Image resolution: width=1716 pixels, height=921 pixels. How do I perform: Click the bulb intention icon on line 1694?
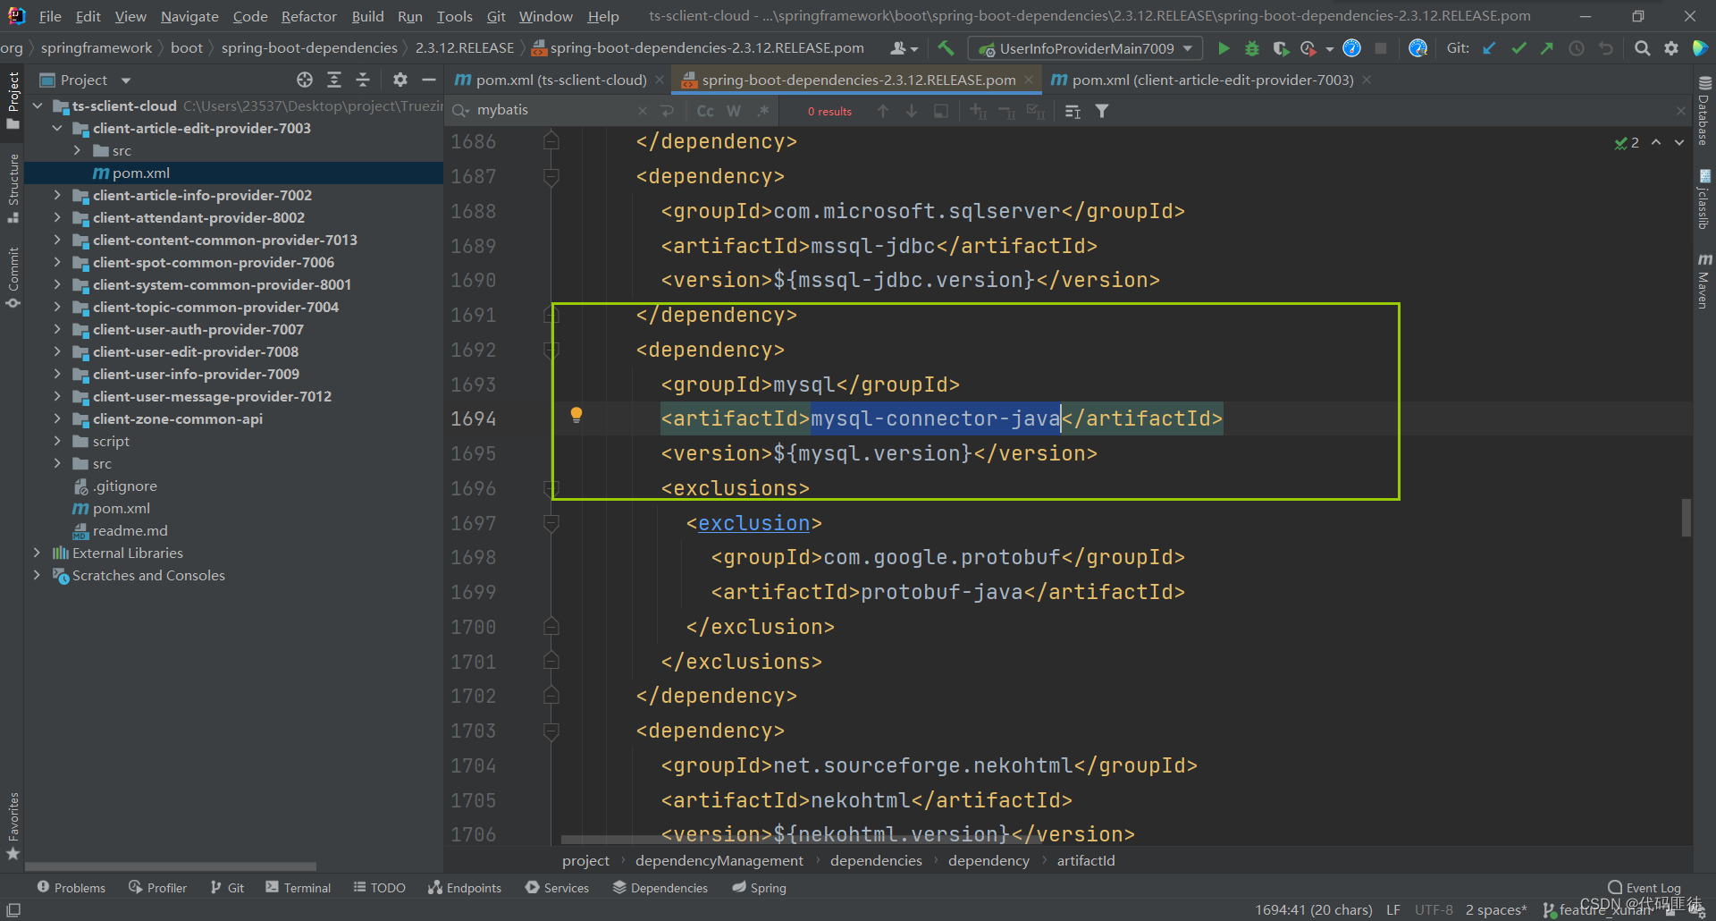pos(576,414)
